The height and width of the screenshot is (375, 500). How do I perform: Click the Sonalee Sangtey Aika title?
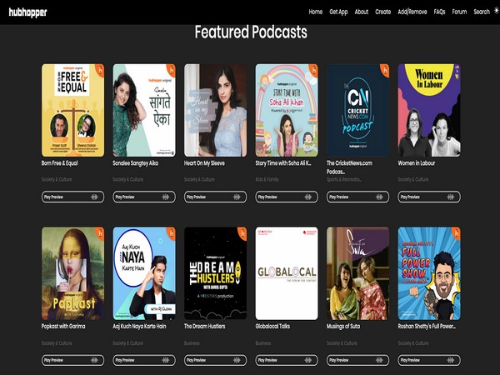pos(136,163)
